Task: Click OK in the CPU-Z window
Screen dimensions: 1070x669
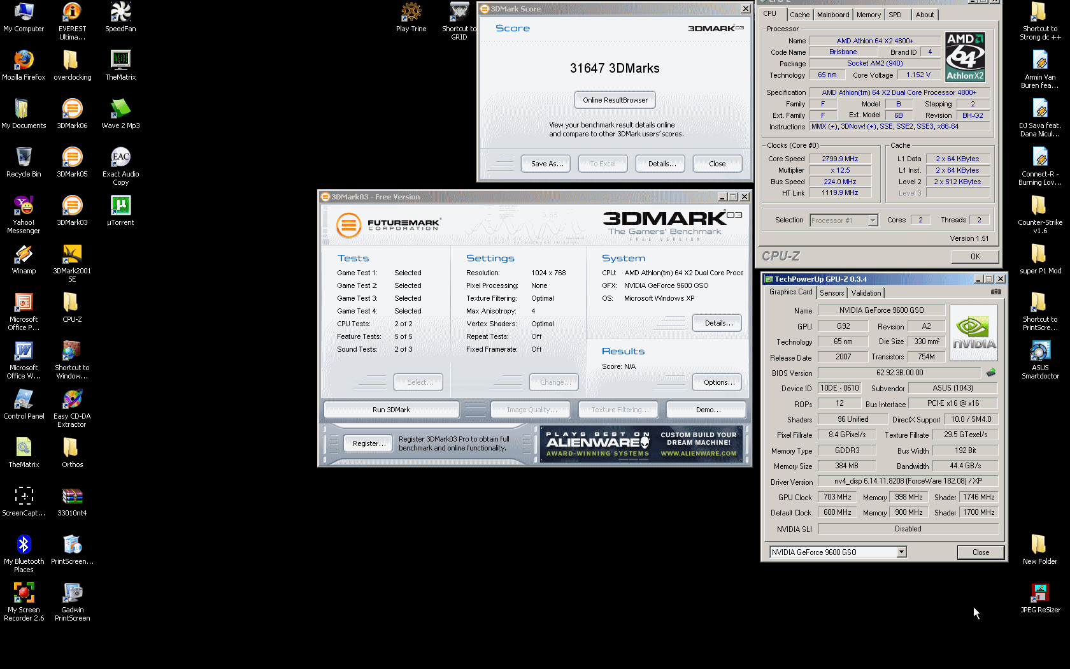Action: 975,257
